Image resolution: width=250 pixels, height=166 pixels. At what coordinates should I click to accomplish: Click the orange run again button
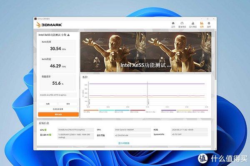(x=58, y=115)
